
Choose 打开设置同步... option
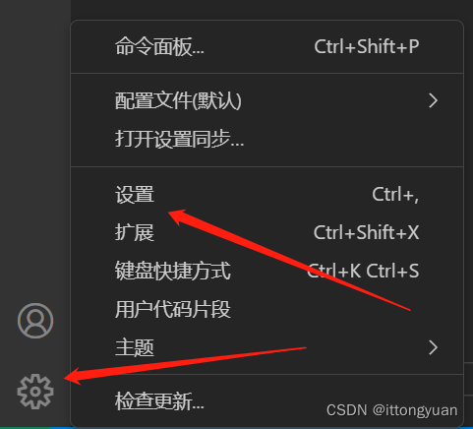pos(267,139)
